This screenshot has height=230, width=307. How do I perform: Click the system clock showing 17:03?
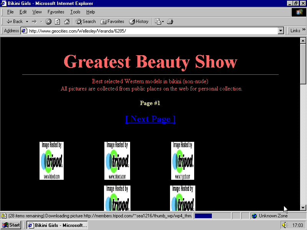(298, 225)
